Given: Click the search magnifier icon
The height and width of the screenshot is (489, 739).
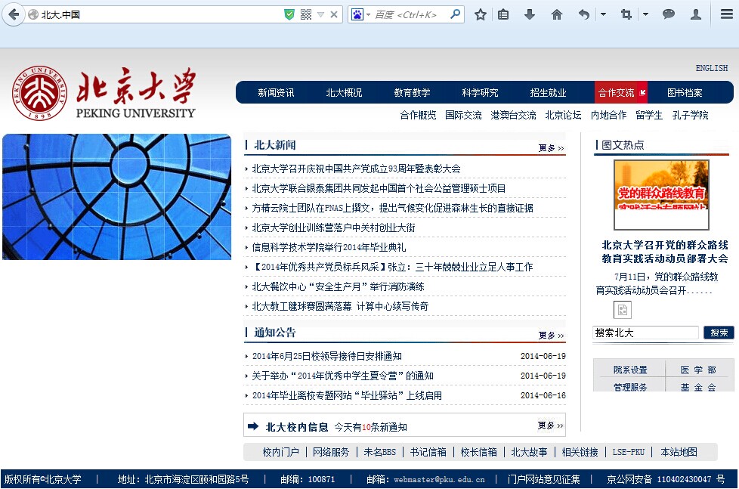Looking at the screenshot, I should click(x=456, y=14).
